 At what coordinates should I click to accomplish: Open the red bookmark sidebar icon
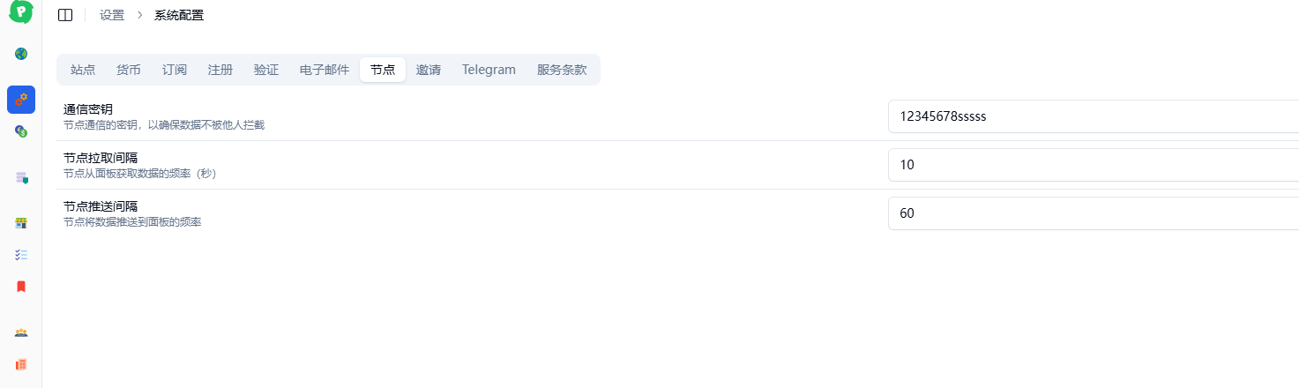pyautogui.click(x=21, y=287)
